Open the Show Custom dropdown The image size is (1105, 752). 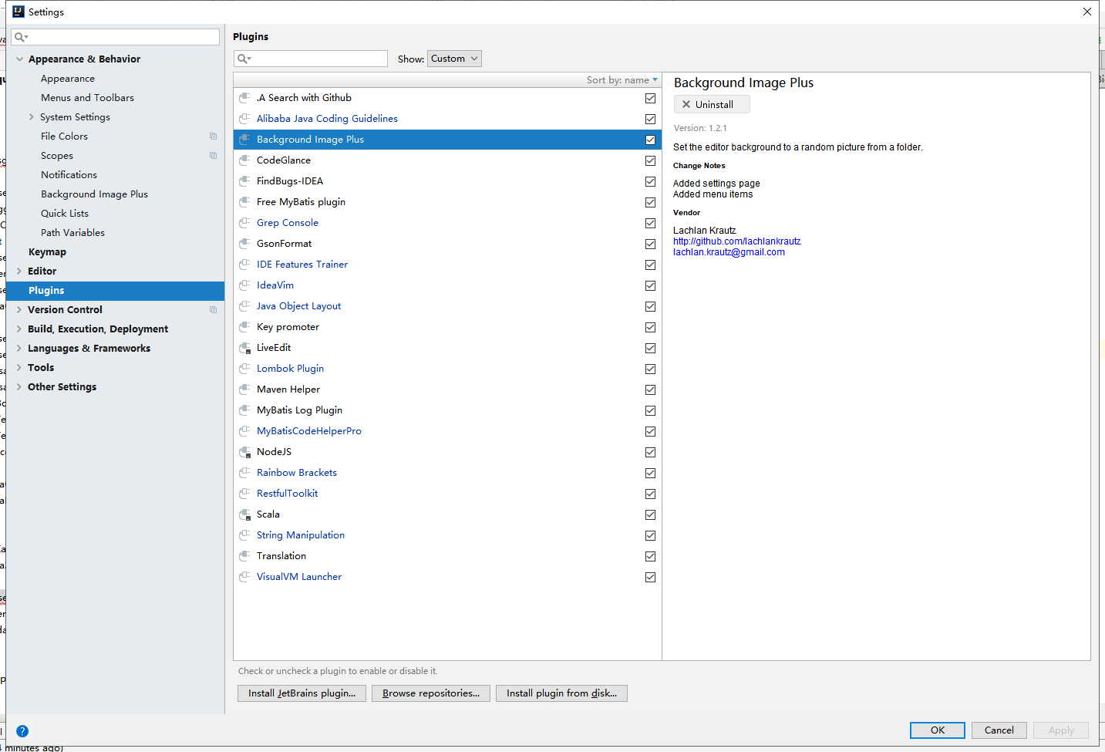(x=454, y=59)
